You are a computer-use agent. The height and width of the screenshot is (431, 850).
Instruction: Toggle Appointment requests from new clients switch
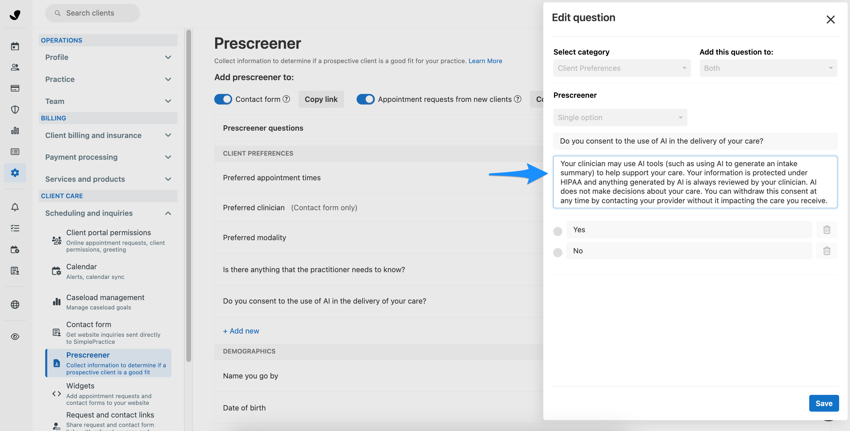pyautogui.click(x=365, y=99)
